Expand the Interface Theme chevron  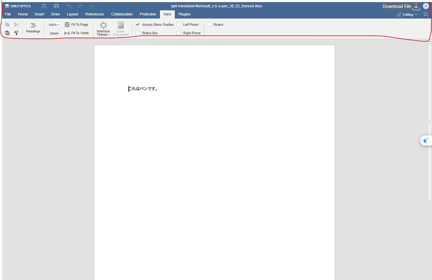(x=109, y=35)
